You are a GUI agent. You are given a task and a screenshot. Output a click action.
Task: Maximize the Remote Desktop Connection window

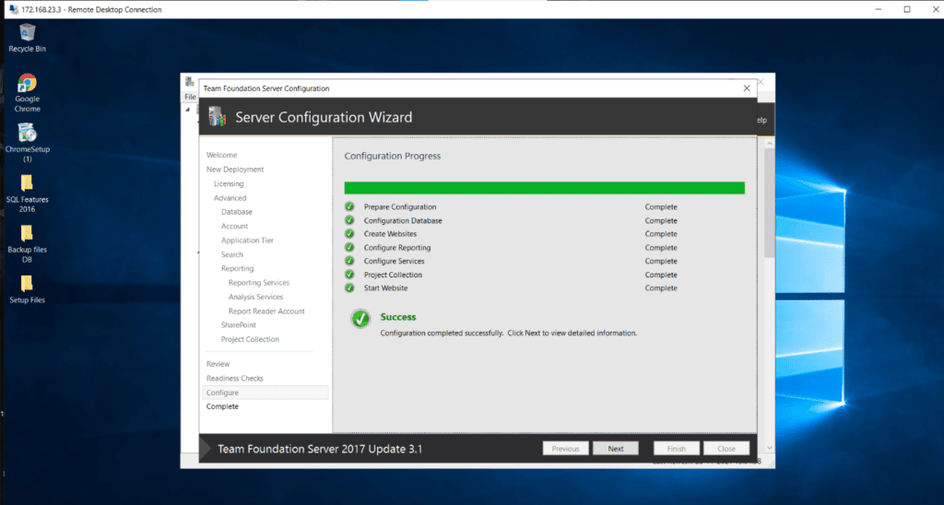[907, 9]
